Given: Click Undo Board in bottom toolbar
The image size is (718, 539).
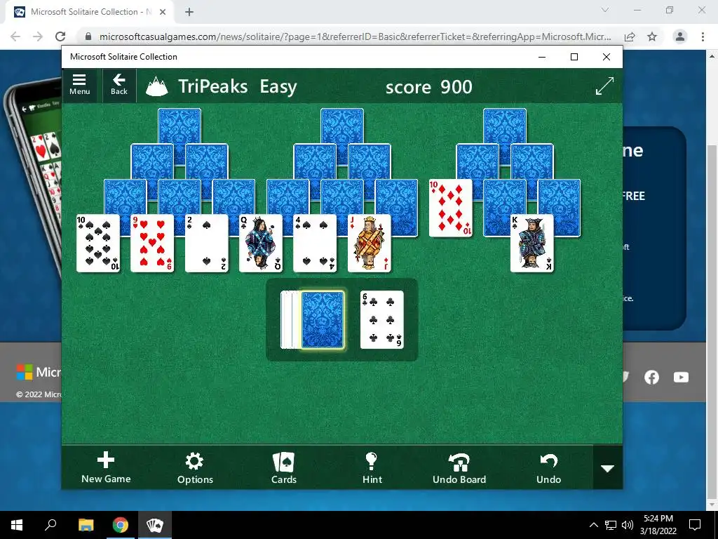Looking at the screenshot, I should (x=459, y=467).
